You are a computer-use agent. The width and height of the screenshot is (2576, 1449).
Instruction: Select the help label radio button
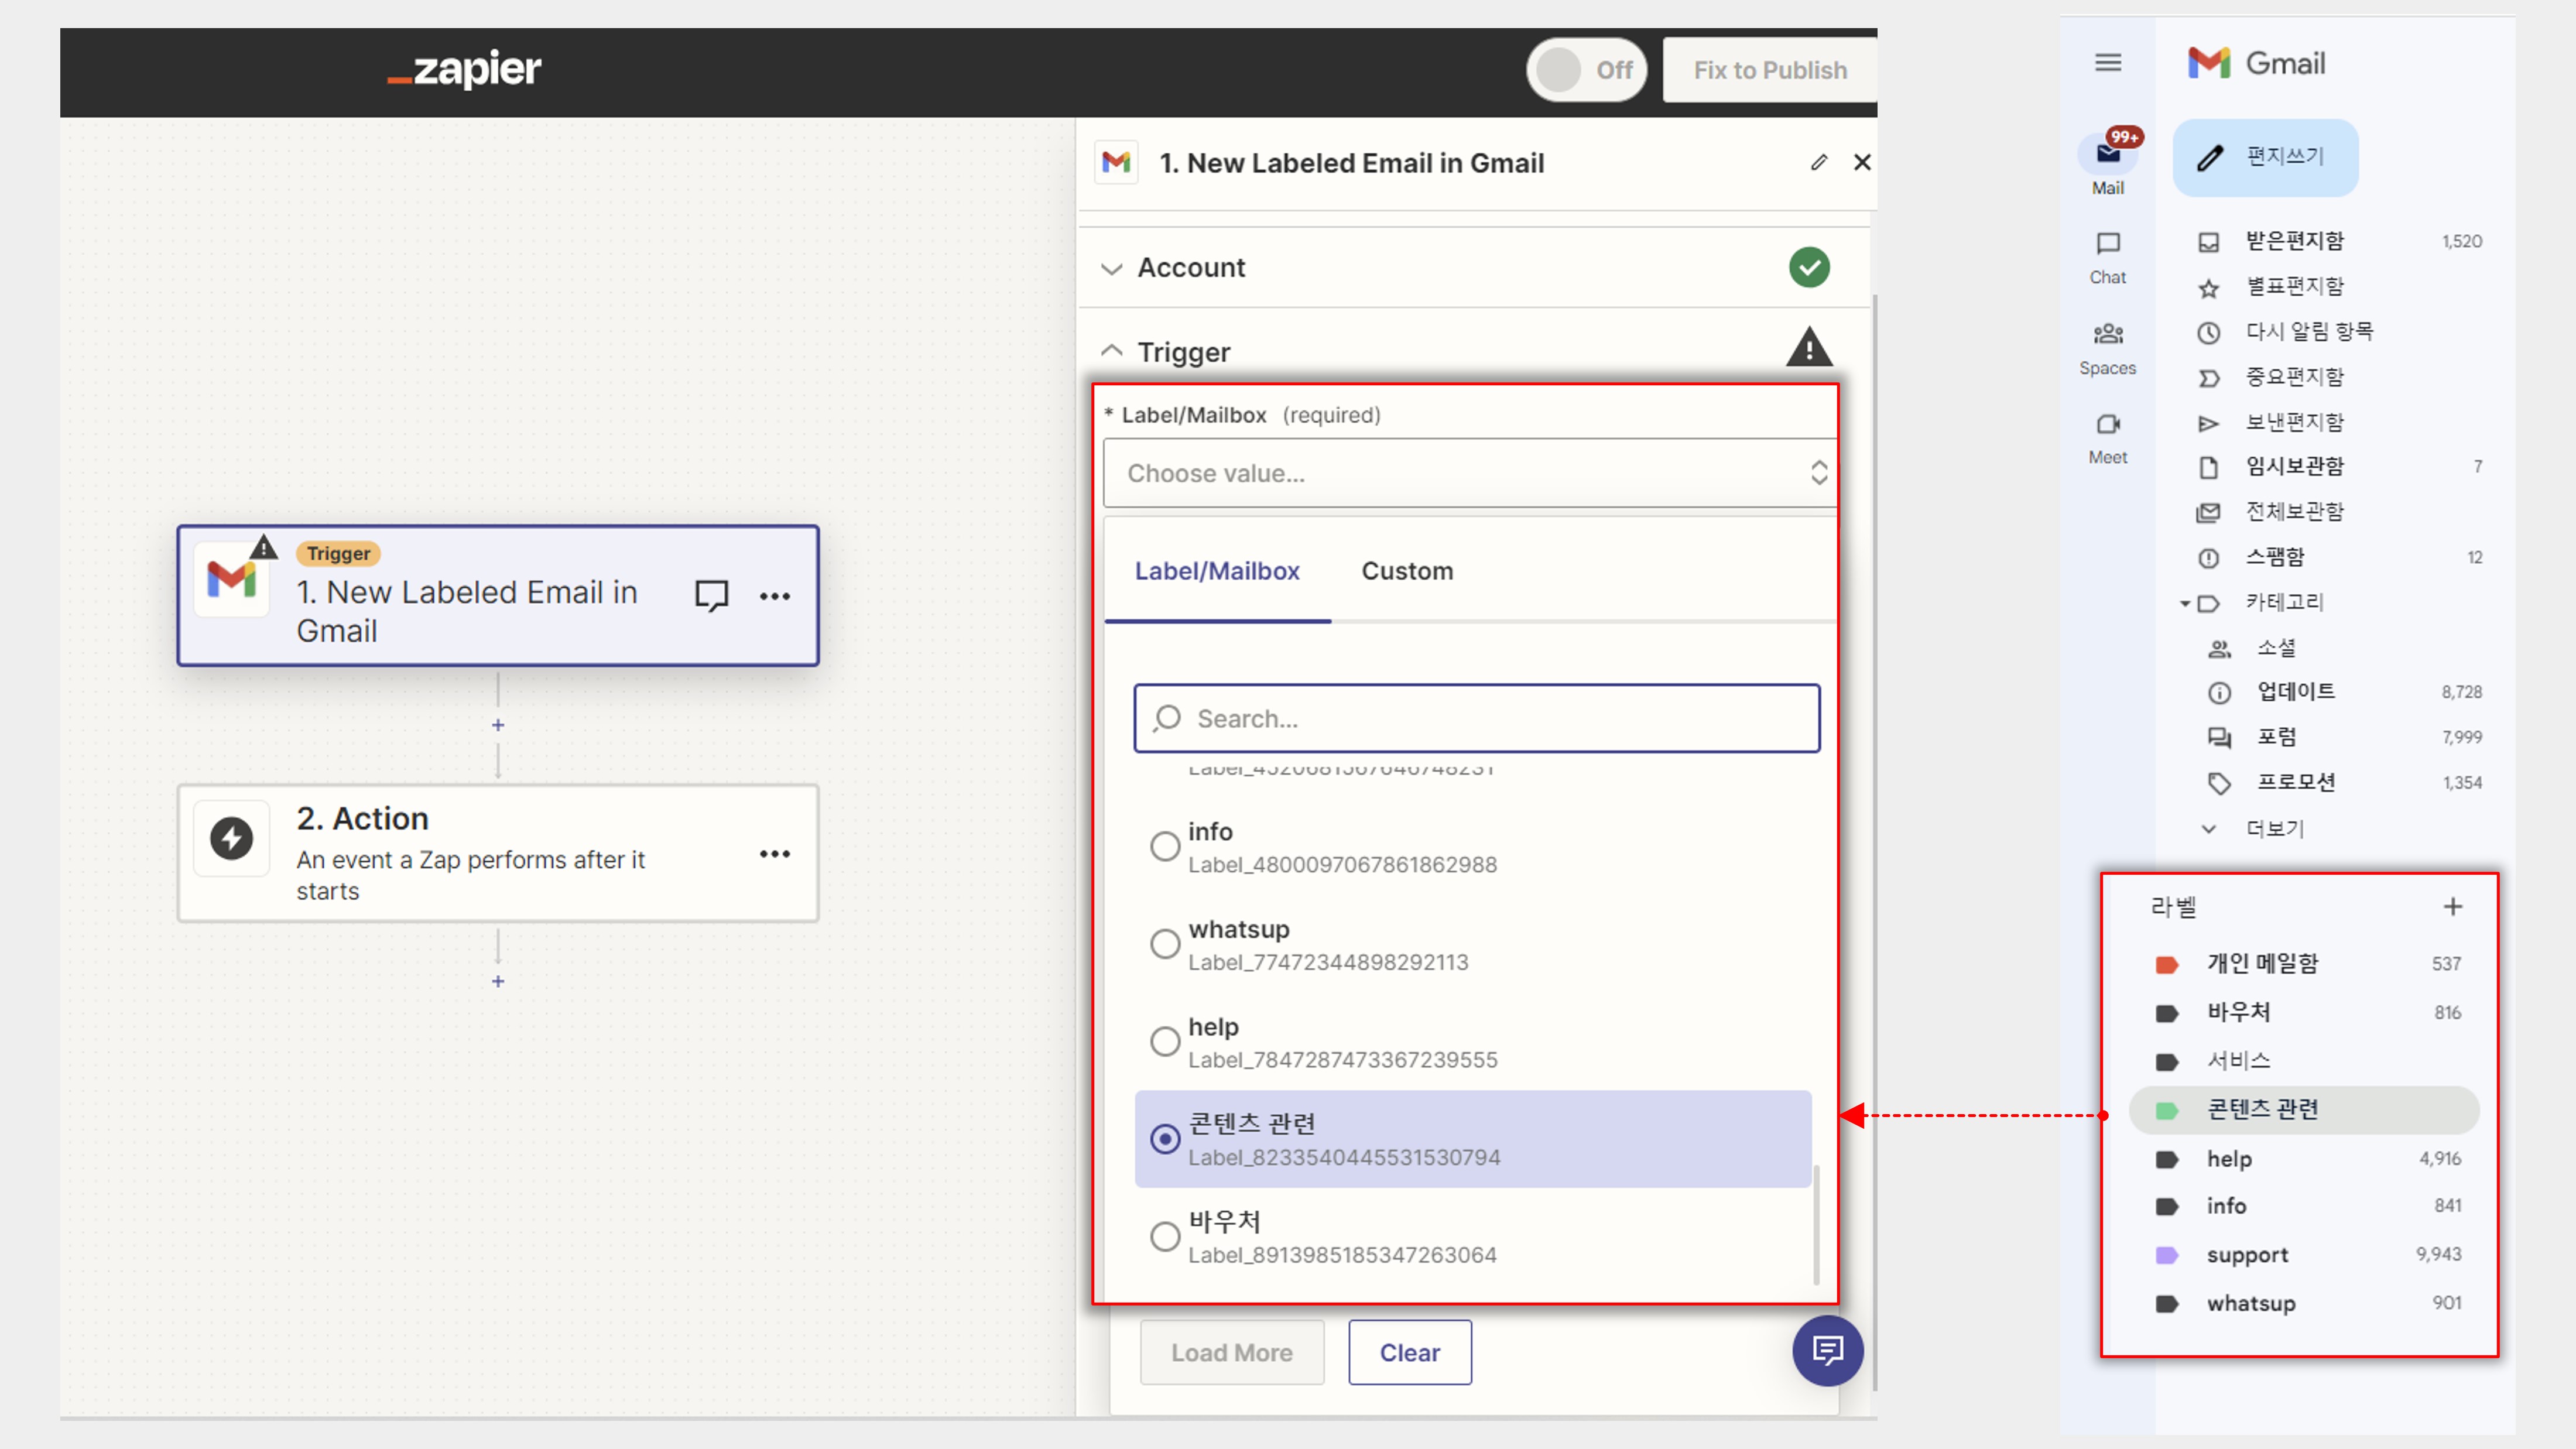[1165, 1041]
